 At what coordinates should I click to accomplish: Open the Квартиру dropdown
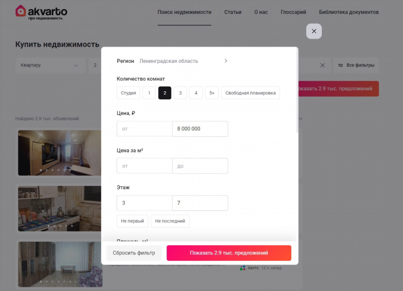(51, 66)
